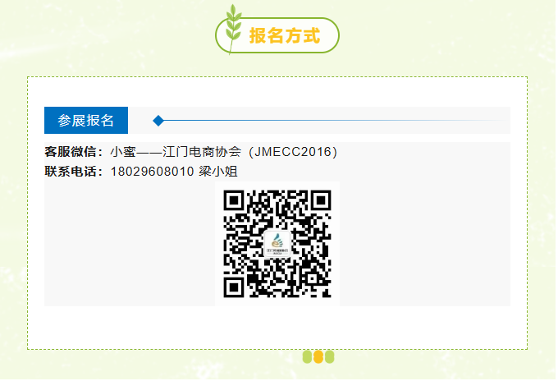Click the logo inside the QR code

click(x=278, y=244)
